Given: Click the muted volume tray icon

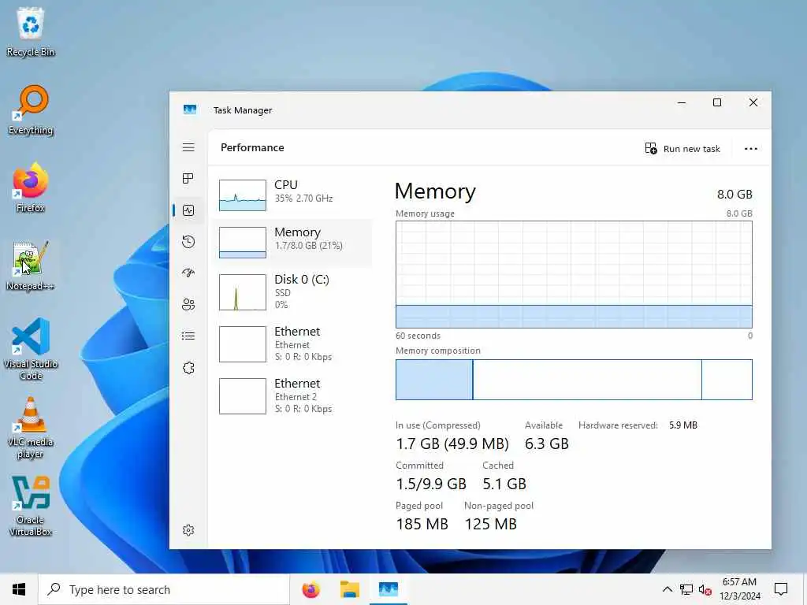Looking at the screenshot, I should click(x=705, y=589).
